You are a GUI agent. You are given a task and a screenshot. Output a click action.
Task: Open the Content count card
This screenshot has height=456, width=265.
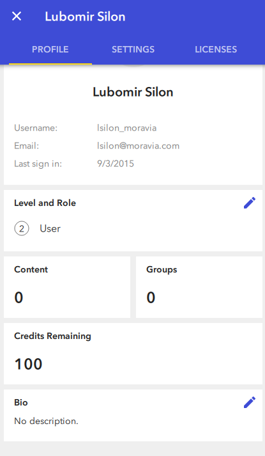click(67, 287)
